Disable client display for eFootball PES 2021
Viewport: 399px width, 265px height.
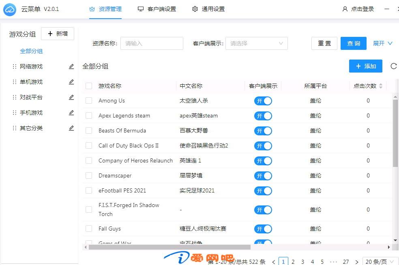(x=263, y=191)
